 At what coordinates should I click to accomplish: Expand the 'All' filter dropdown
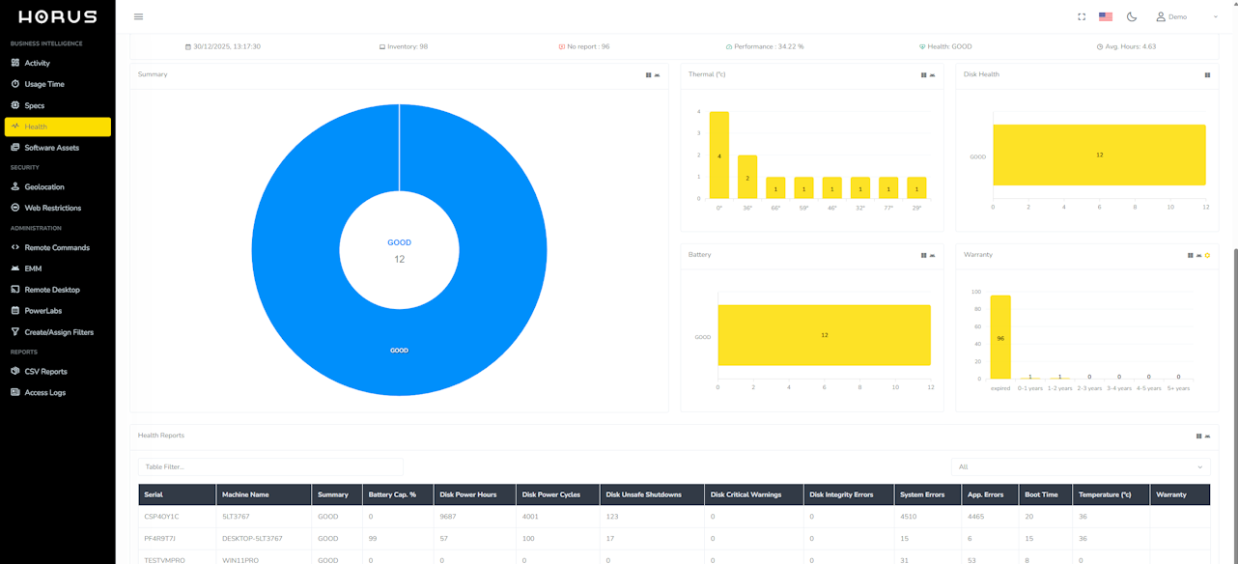coord(1080,466)
